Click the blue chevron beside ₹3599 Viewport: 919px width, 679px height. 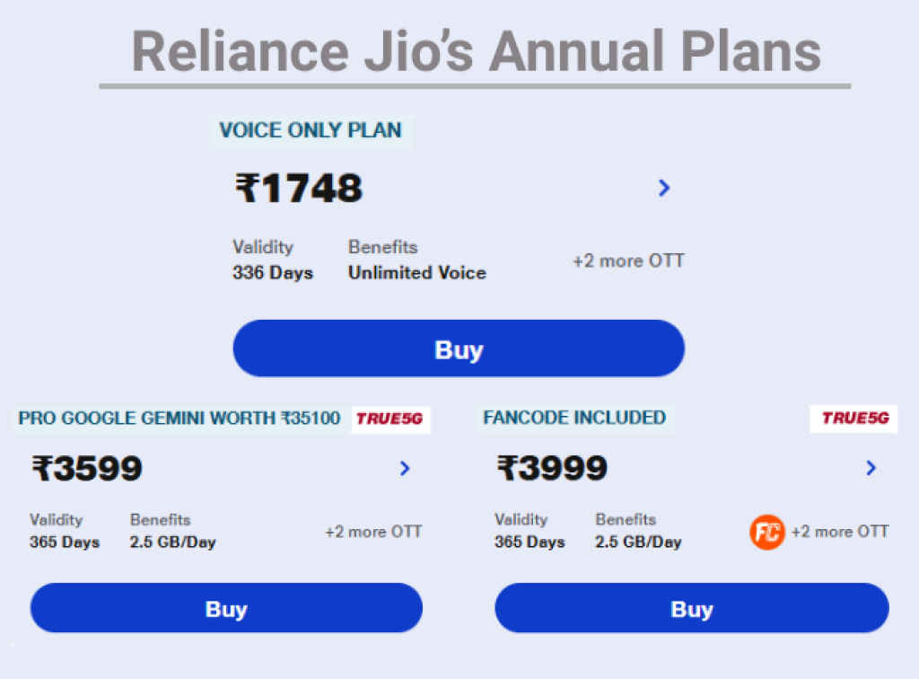pyautogui.click(x=405, y=468)
